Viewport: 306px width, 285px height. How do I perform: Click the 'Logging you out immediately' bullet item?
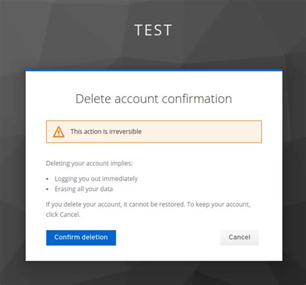click(96, 179)
